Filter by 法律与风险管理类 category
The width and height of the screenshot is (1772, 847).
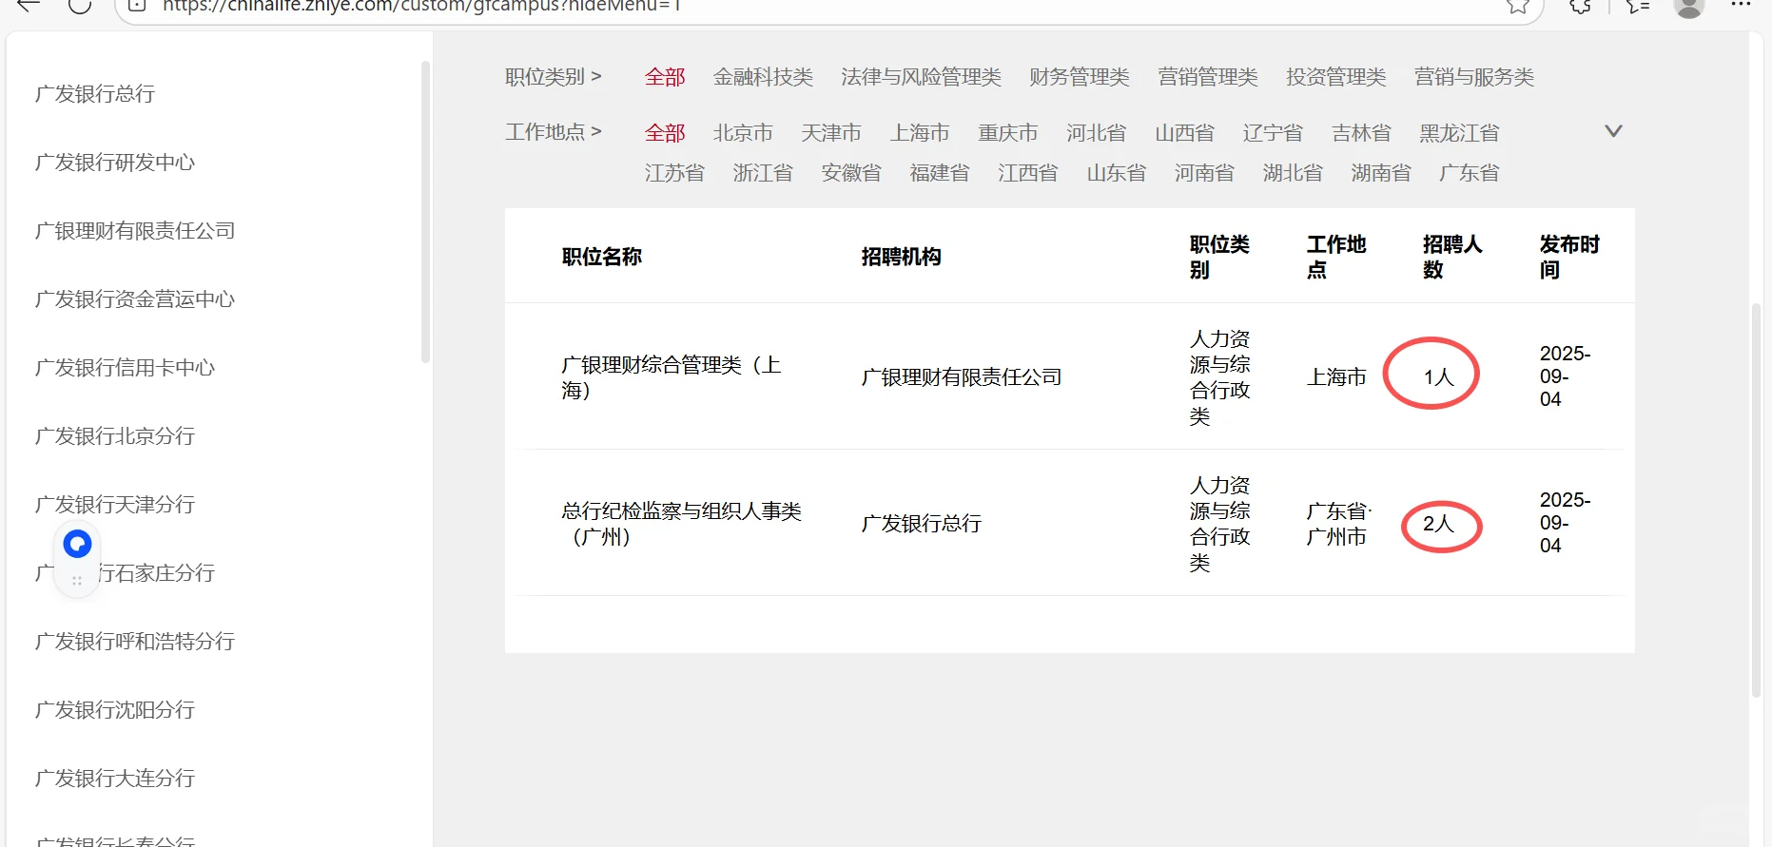921,77
